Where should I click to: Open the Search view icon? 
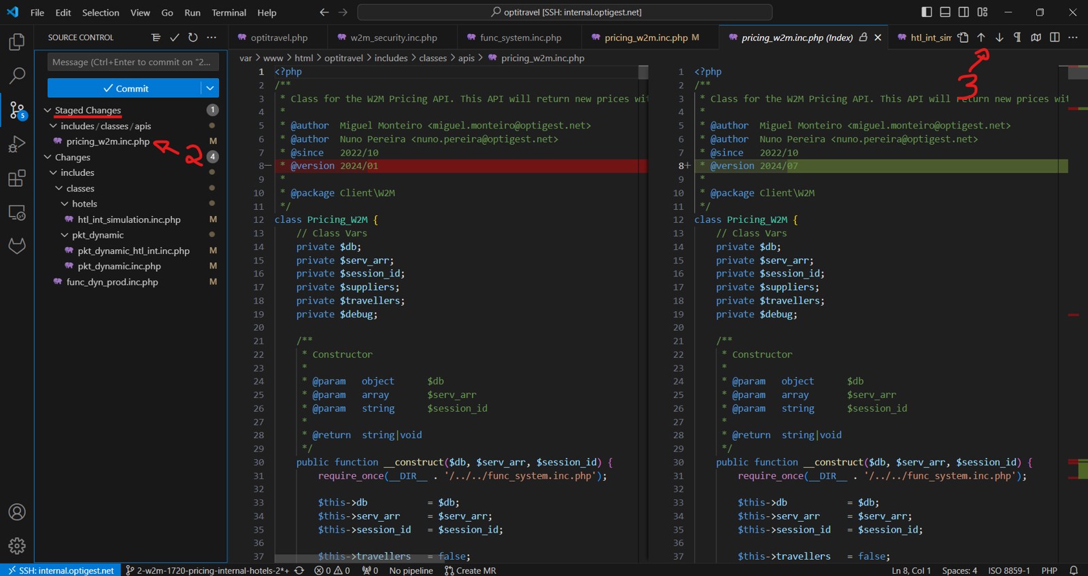click(17, 75)
